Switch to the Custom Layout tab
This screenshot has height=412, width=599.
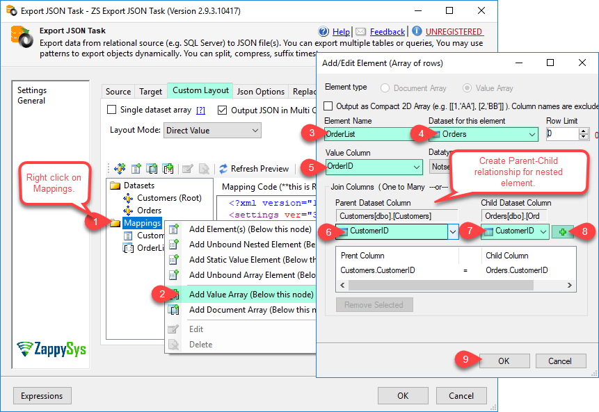point(200,90)
